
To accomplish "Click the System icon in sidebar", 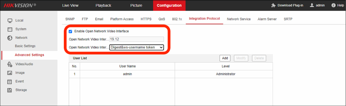I will pyautogui.click(x=10, y=29).
